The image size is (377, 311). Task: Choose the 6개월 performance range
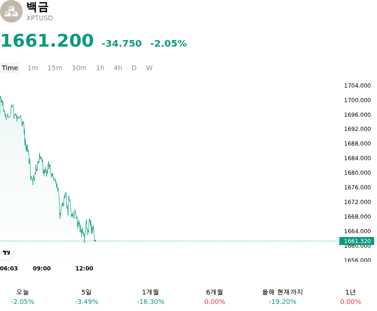215,297
